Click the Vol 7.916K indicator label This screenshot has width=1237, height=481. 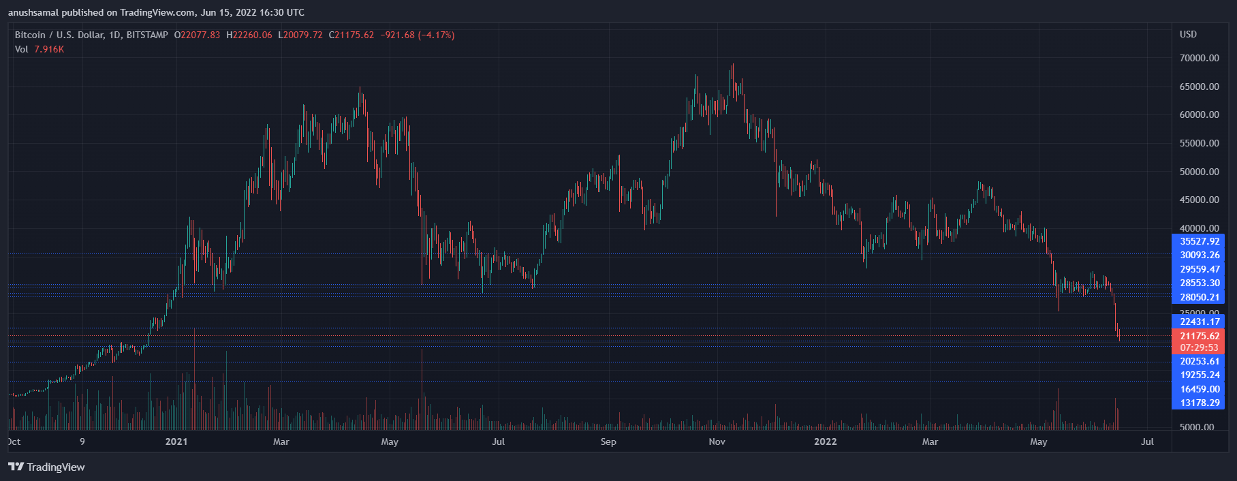[x=40, y=49]
